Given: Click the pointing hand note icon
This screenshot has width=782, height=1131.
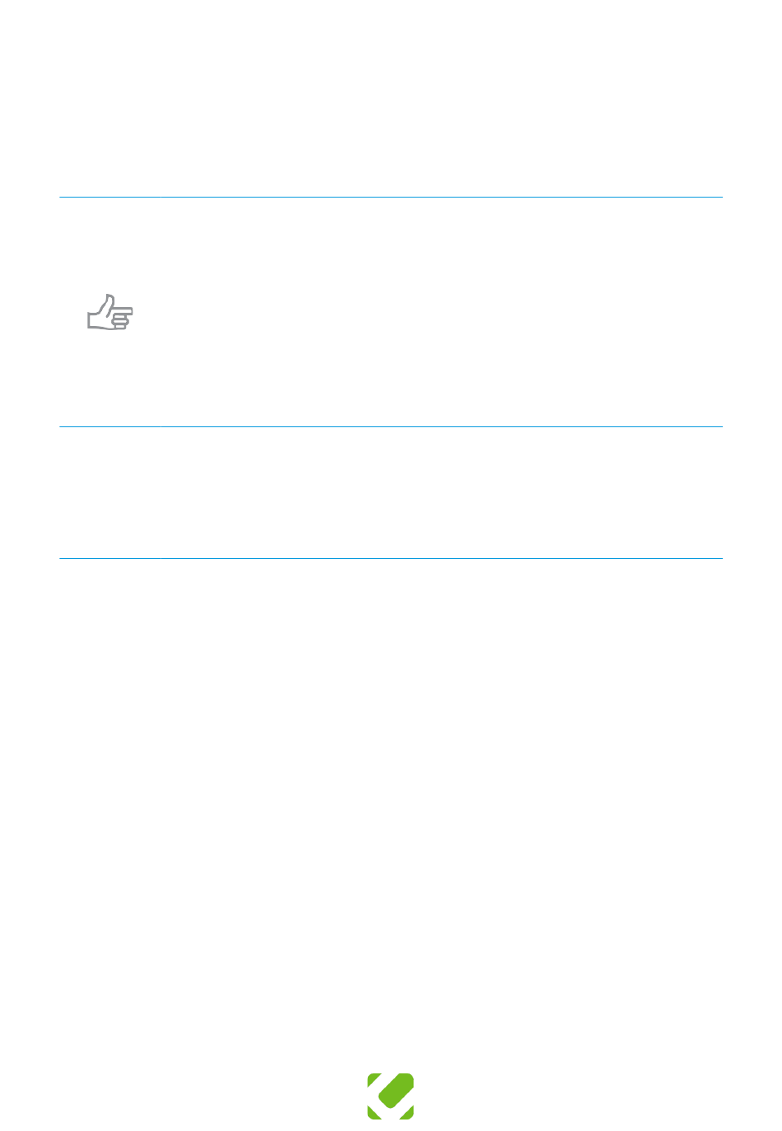Looking at the screenshot, I should pos(109,312).
